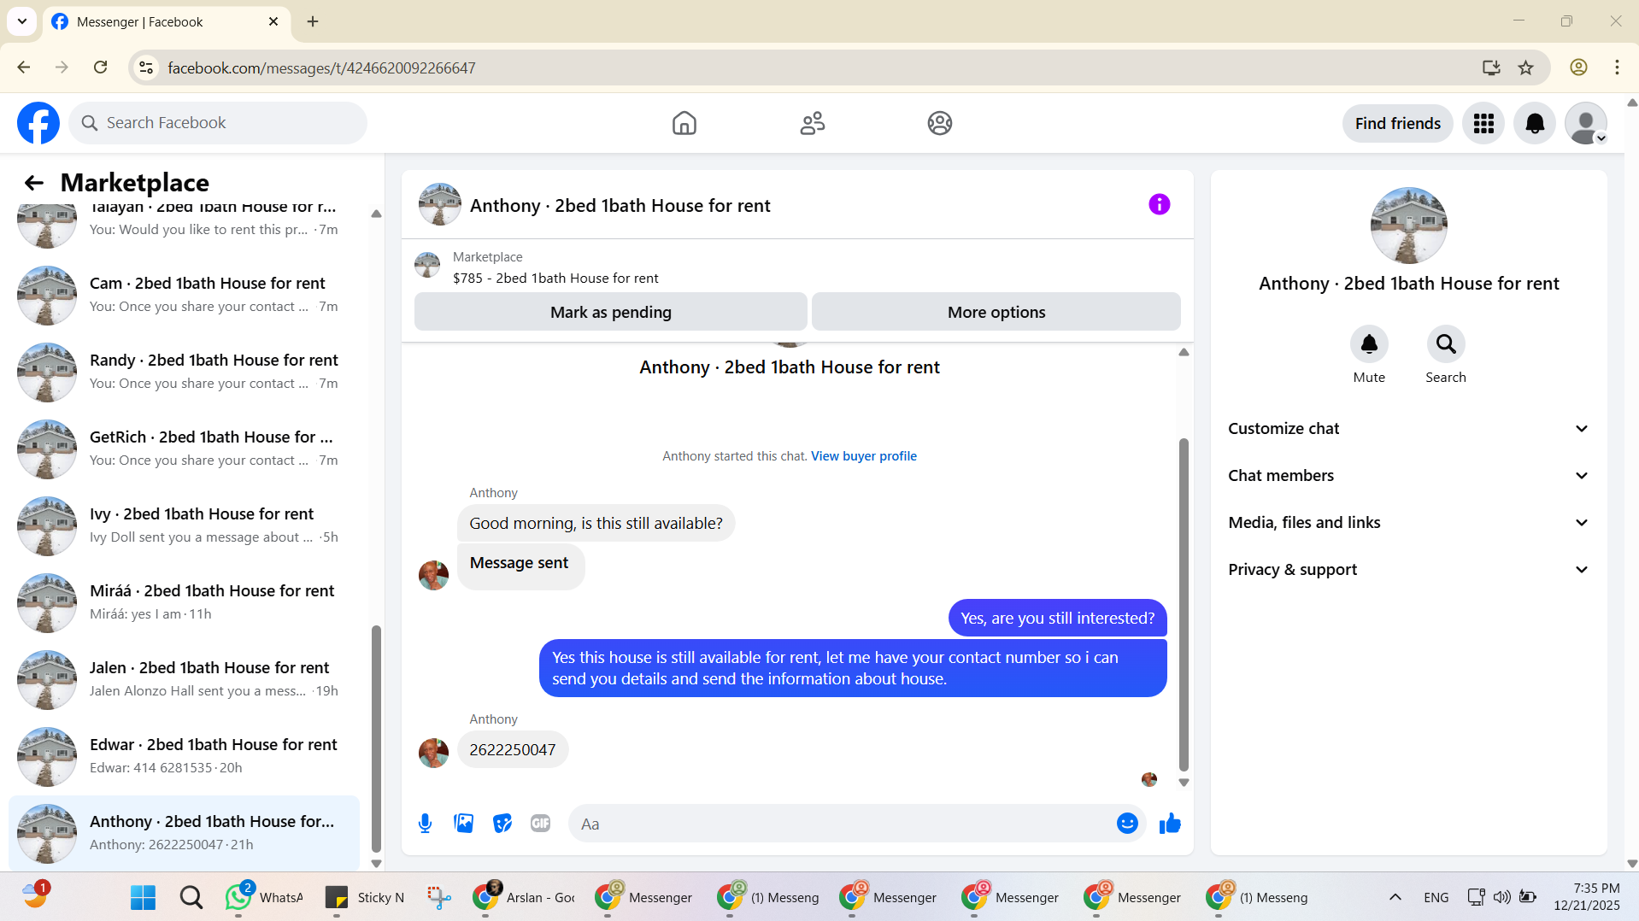
Task: Open Facebook notifications bell
Action: [1535, 124]
